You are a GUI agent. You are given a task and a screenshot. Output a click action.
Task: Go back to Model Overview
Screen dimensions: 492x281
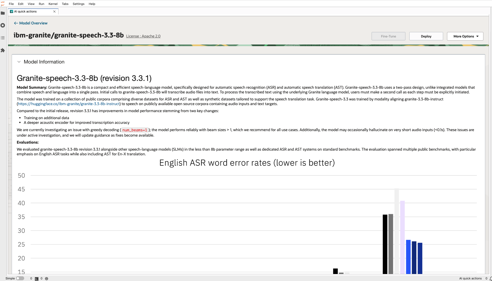pyautogui.click(x=33, y=23)
